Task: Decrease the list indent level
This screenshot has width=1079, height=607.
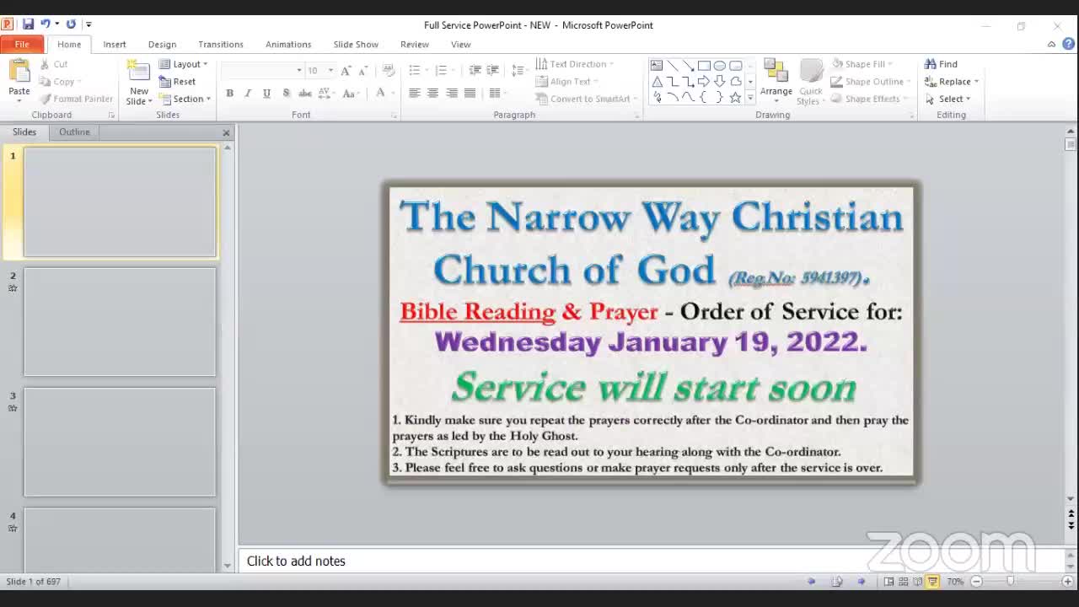Action: pos(475,71)
